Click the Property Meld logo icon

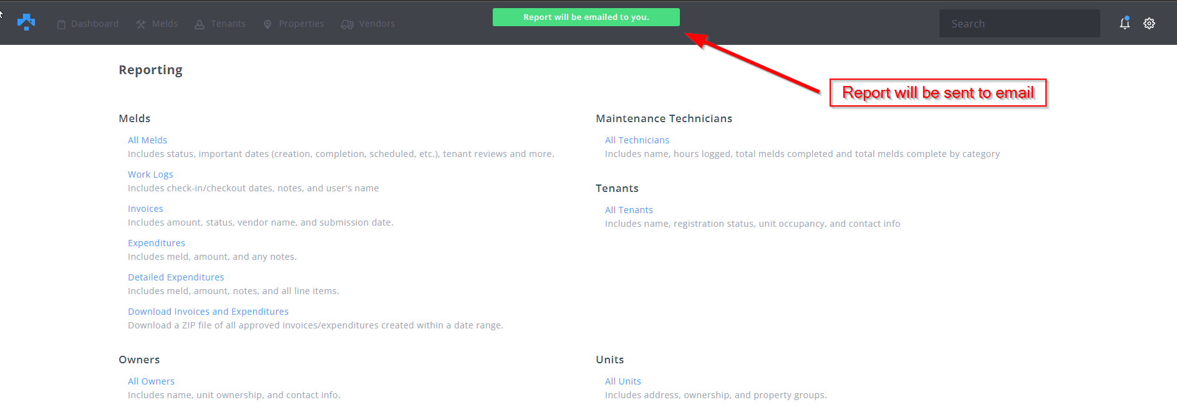tap(26, 22)
